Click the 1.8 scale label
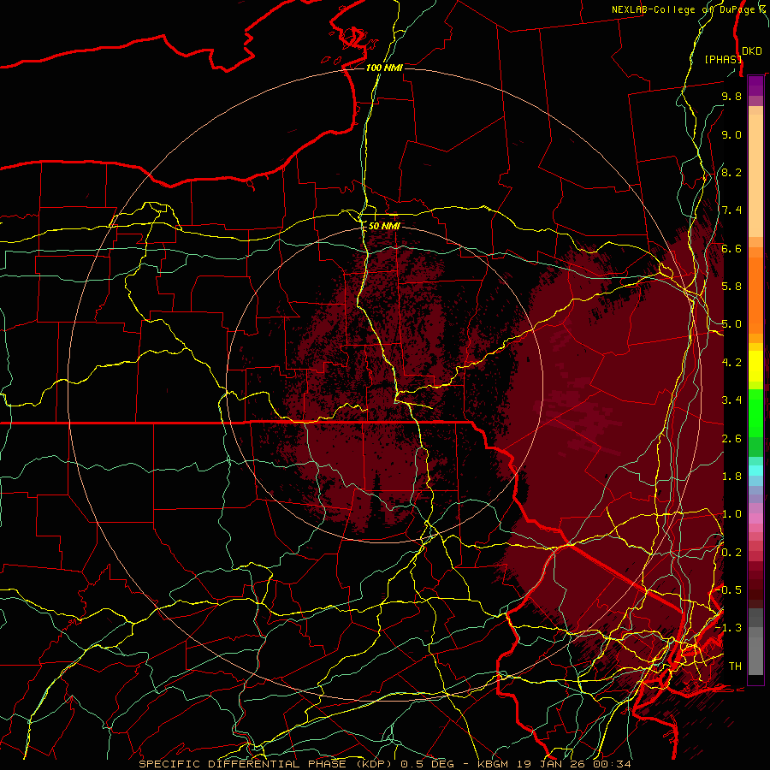The height and width of the screenshot is (770, 770). [731, 477]
